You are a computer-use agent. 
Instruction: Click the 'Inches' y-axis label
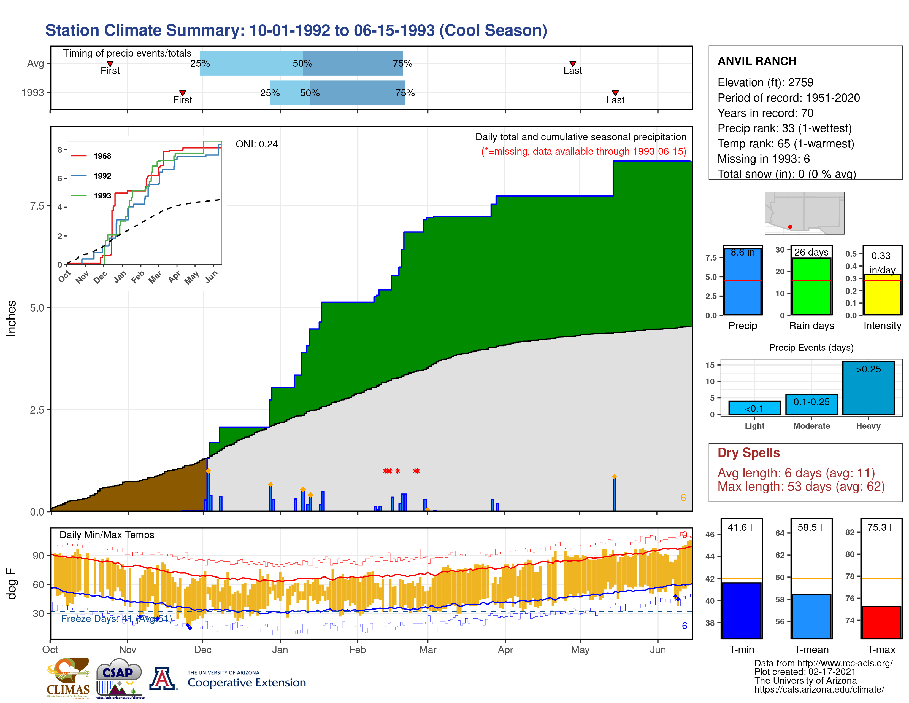pos(11,319)
